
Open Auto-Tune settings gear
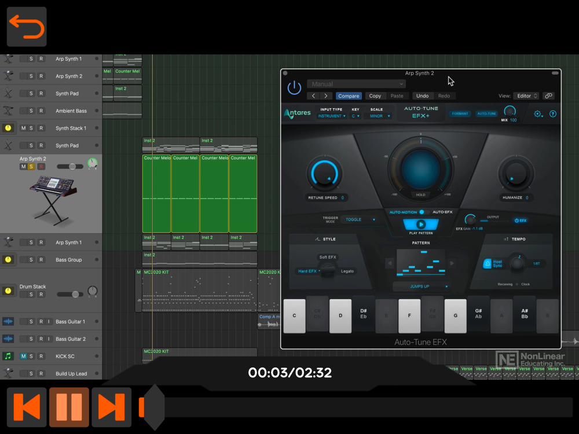(538, 114)
